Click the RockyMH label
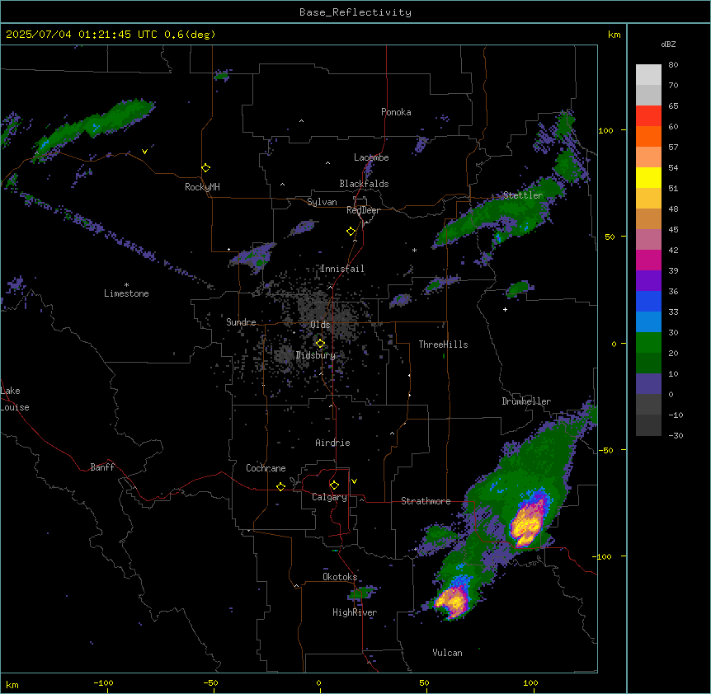 202,187
